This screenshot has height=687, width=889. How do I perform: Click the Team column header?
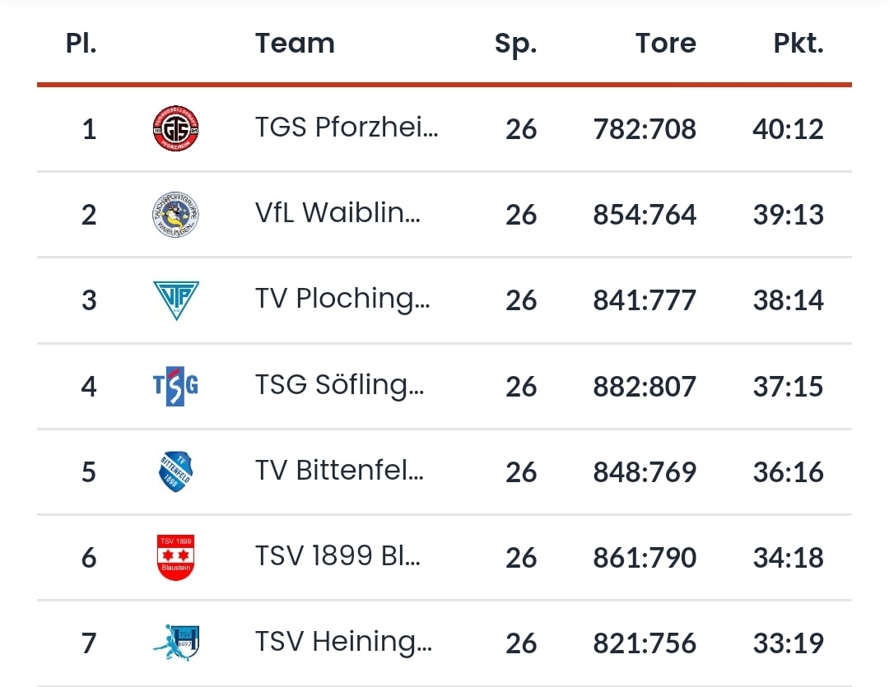(x=295, y=44)
